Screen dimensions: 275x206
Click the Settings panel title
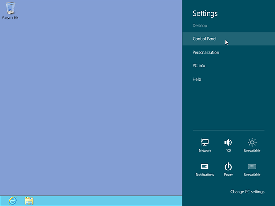[x=205, y=14]
